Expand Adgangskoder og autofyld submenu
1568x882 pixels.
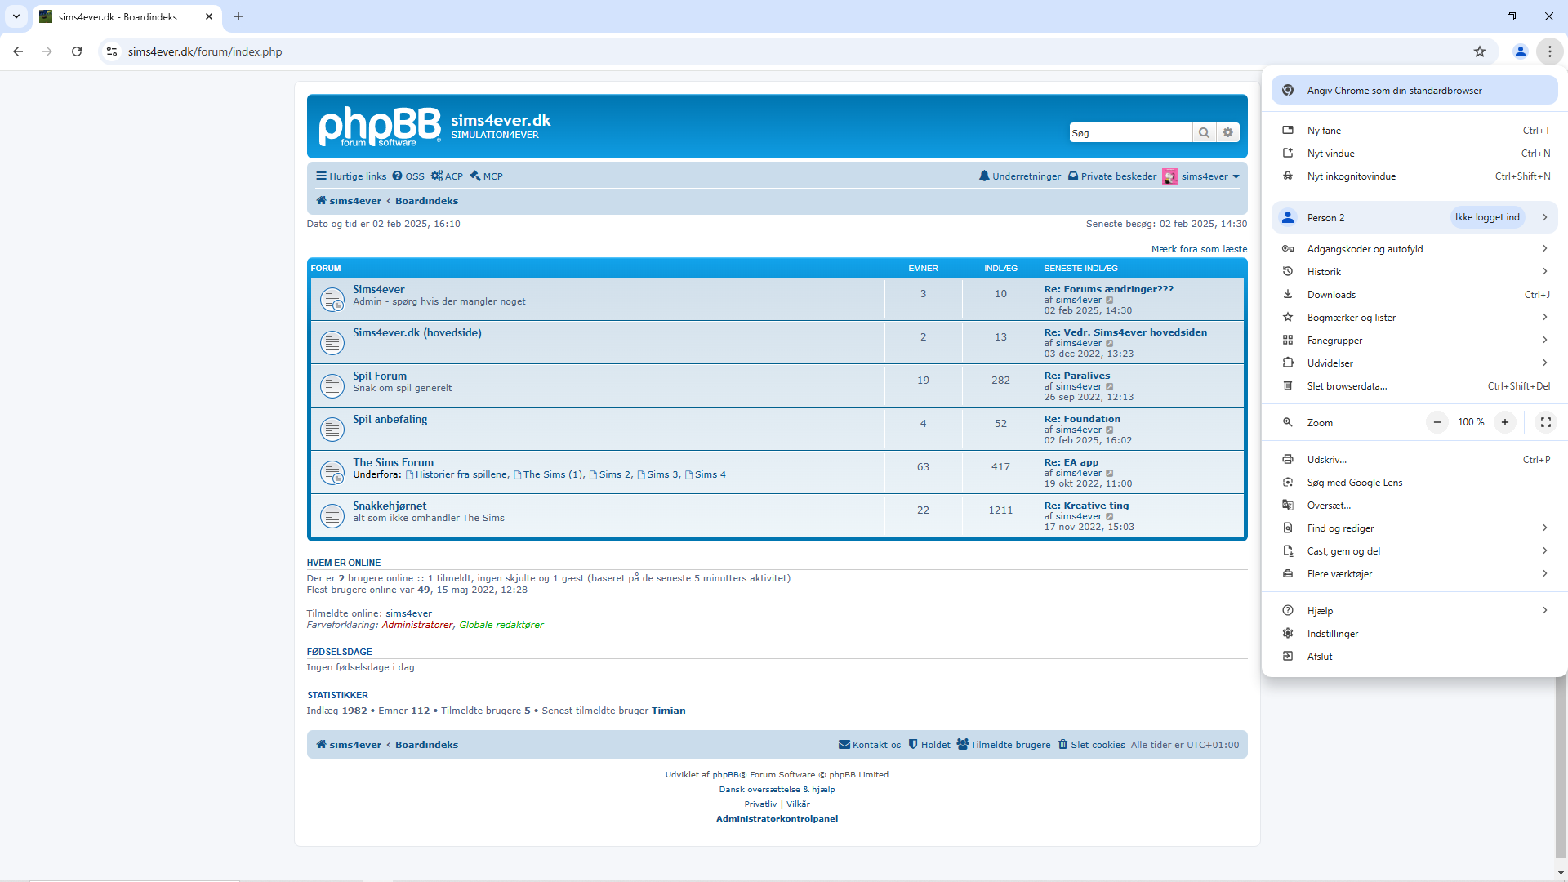tap(1414, 249)
